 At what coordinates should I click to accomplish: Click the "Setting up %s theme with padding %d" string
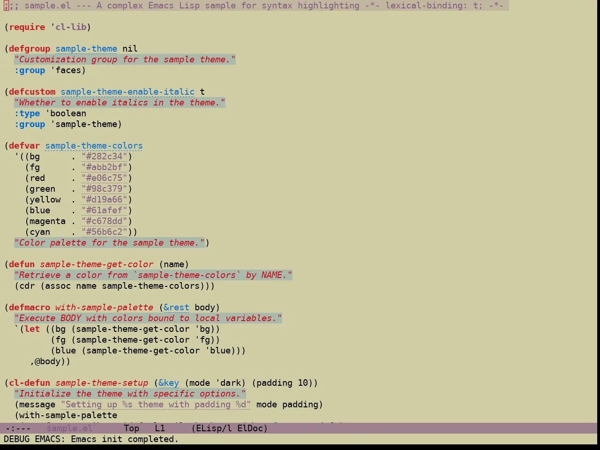coord(156,405)
